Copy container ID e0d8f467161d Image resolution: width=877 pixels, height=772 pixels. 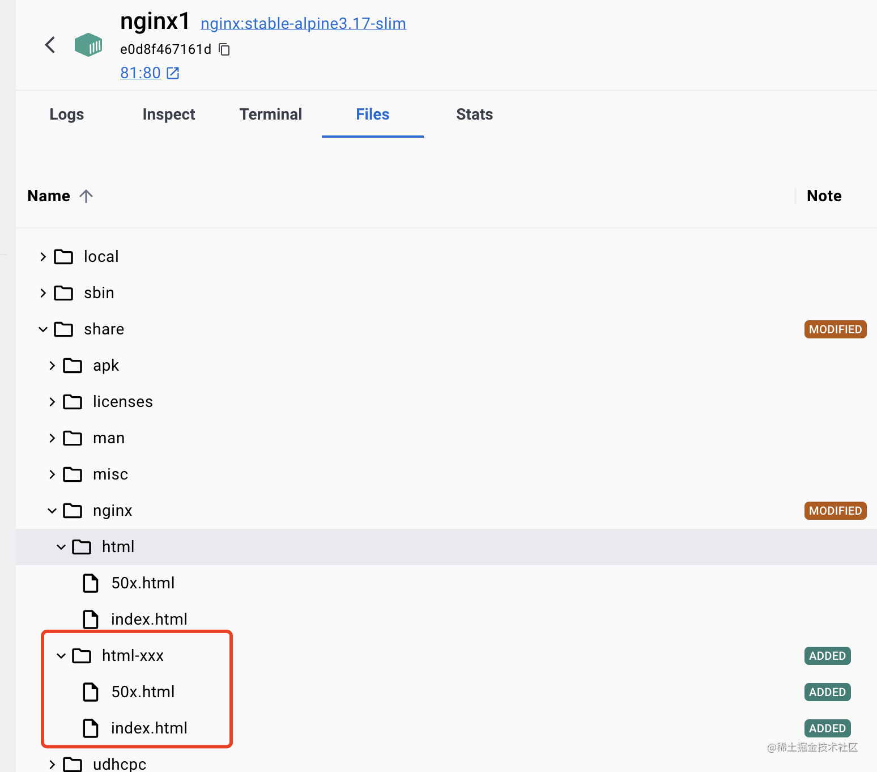click(224, 49)
